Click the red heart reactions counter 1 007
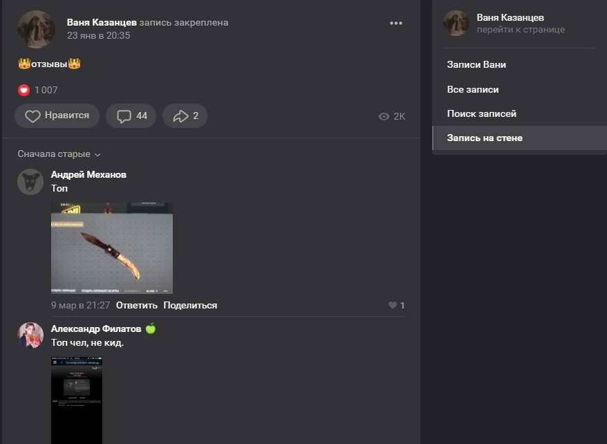The height and width of the screenshot is (444, 607). pyautogui.click(x=38, y=90)
